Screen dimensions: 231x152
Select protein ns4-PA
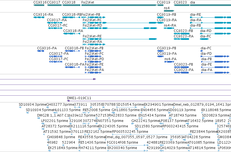[169, 62]
